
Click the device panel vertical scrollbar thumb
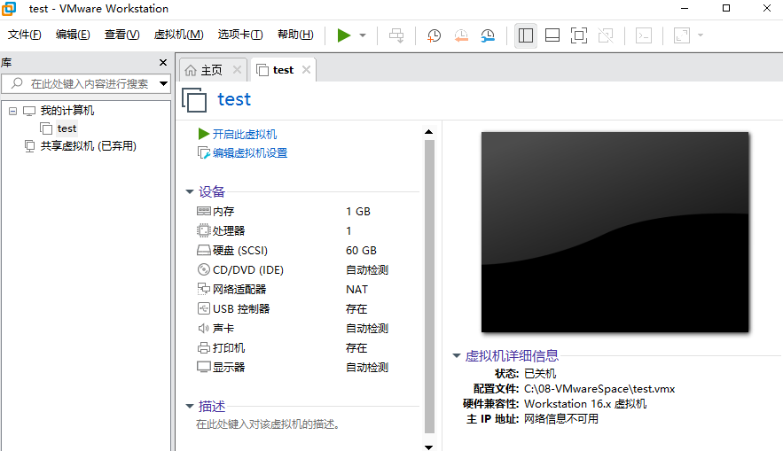[429, 286]
